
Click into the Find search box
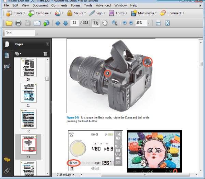20,33
